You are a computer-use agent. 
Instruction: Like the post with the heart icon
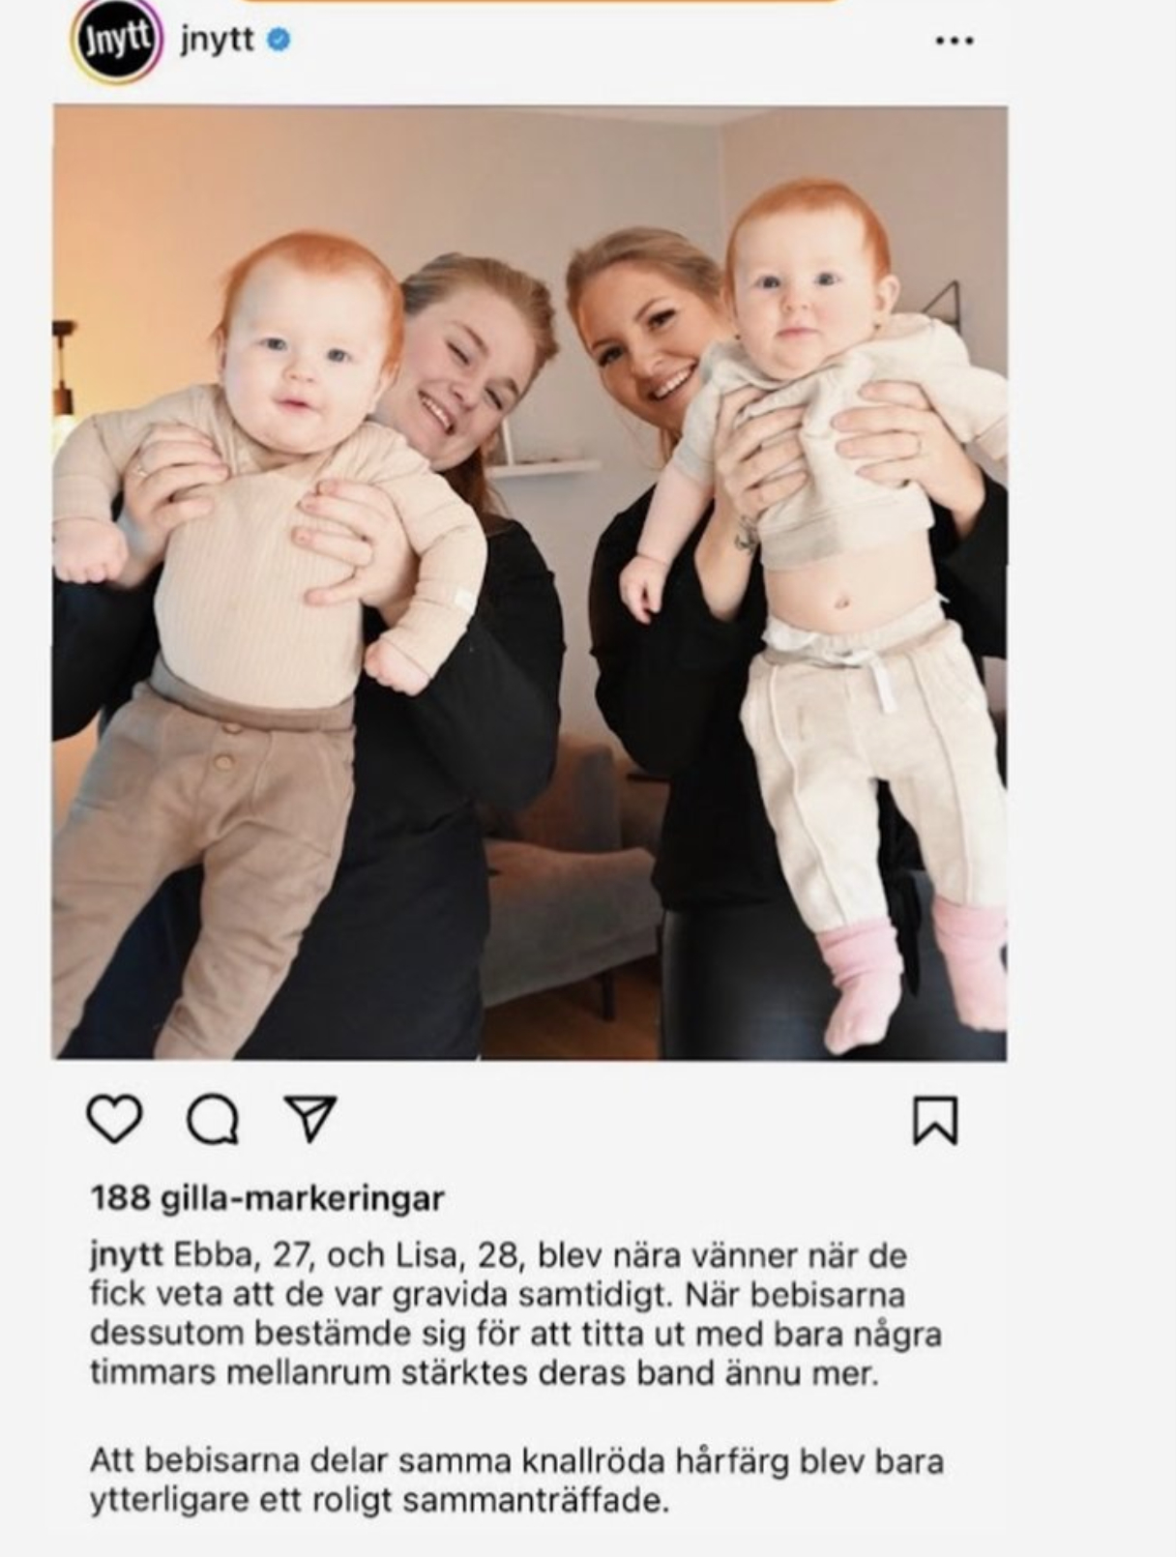[x=115, y=1119]
